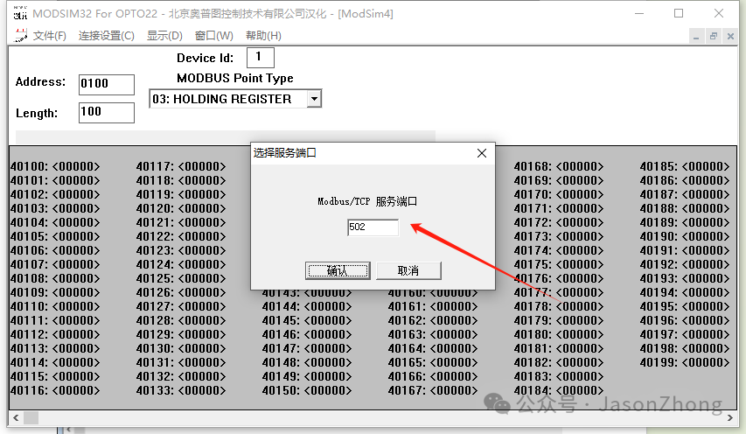Click the Length: label
Screen dimensions: 746x434
37,113
